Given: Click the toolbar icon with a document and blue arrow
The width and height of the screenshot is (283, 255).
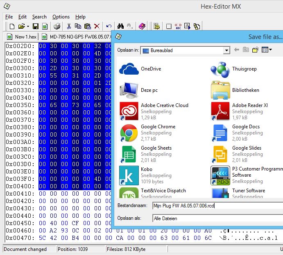Looking at the screenshot, I should tap(187, 26).
